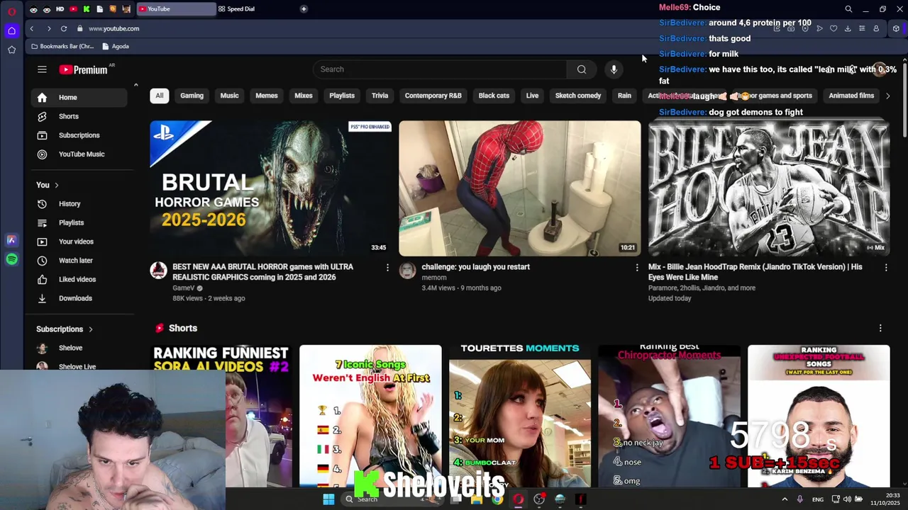The image size is (908, 510).
Task: Select the Contemporary R&B filter chip
Action: click(x=433, y=96)
